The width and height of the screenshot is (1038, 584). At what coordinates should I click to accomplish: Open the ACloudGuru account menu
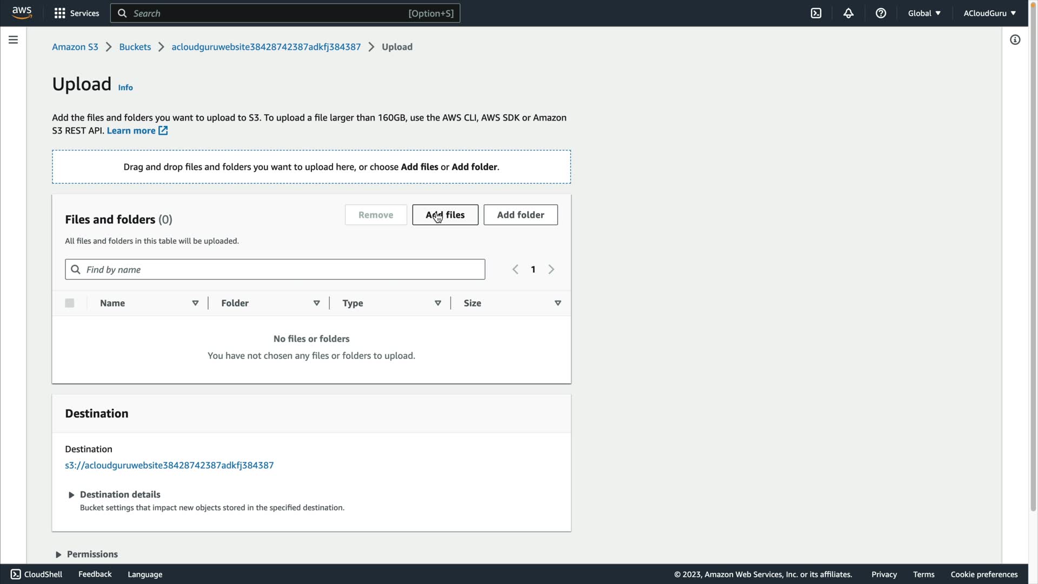[989, 14]
